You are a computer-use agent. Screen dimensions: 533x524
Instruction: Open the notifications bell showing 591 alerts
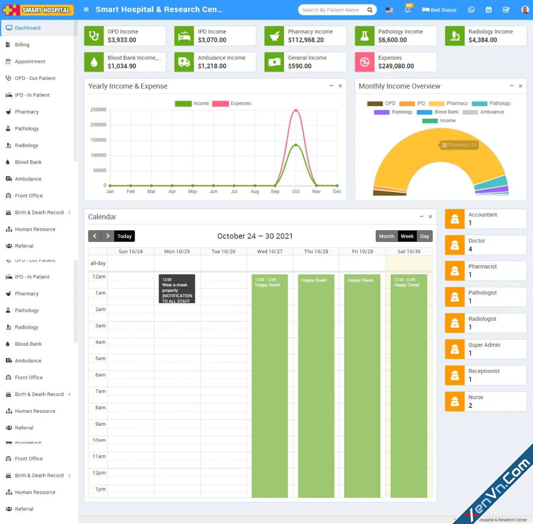[408, 9]
